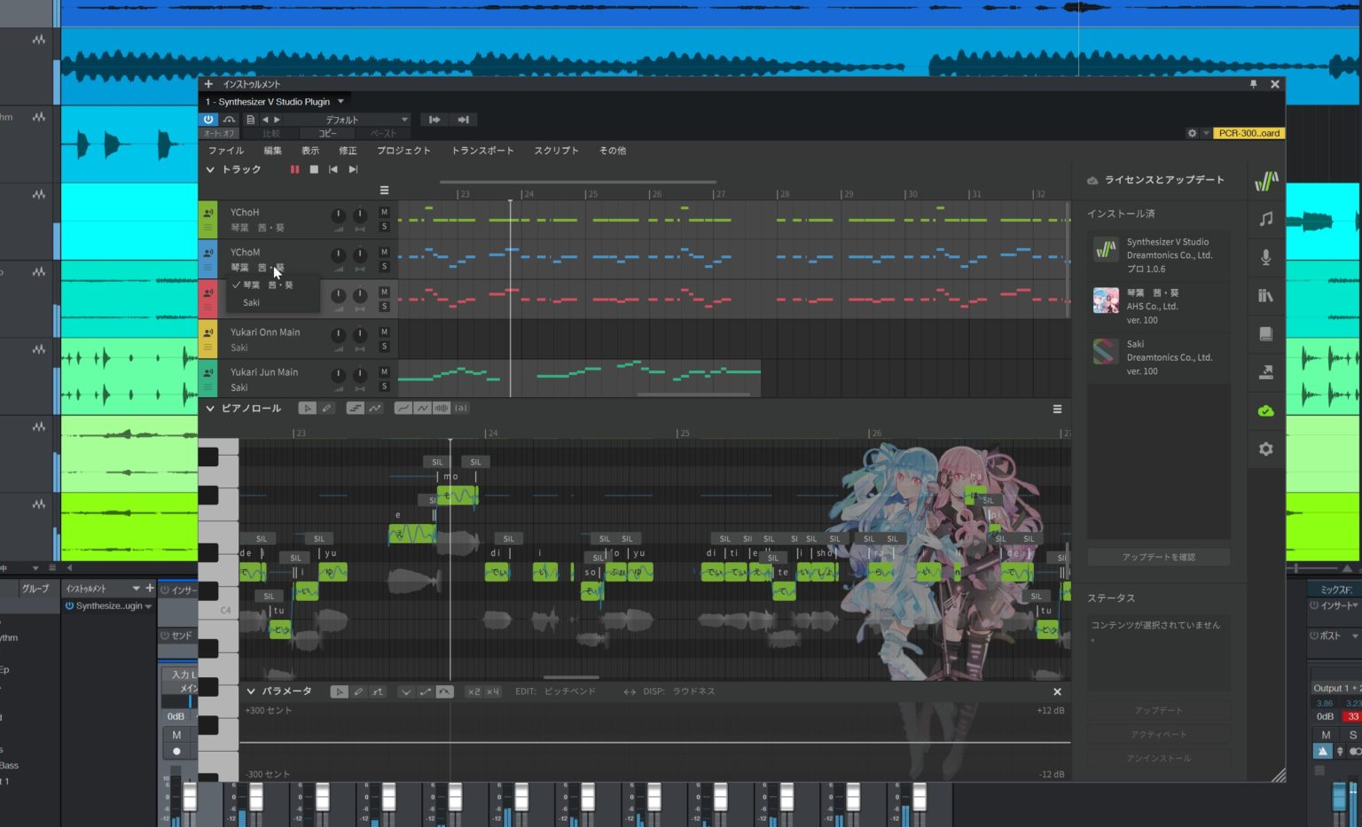
Task: Click measure 24 in the timeline ruler
Action: pyautogui.click(x=529, y=193)
